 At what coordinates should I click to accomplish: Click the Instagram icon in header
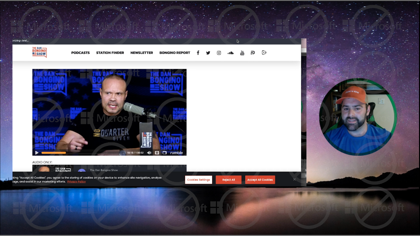point(219,53)
